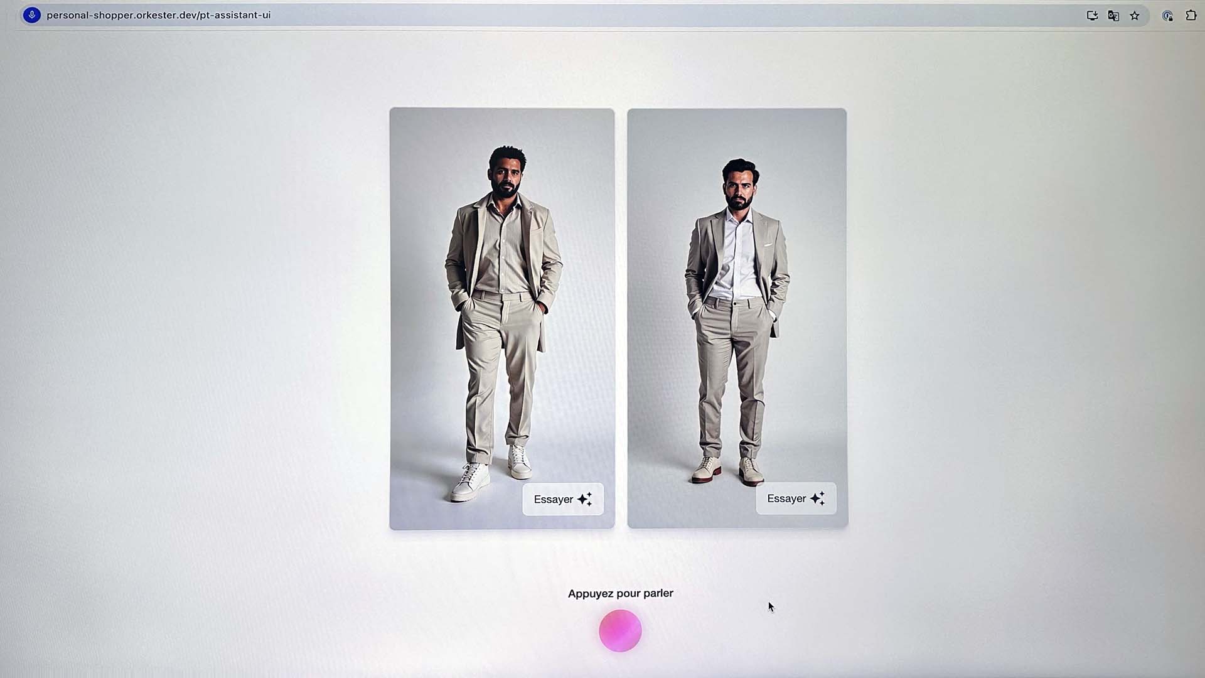The width and height of the screenshot is (1205, 678).
Task: Click the microphone icon in address bar
Action: (31, 15)
